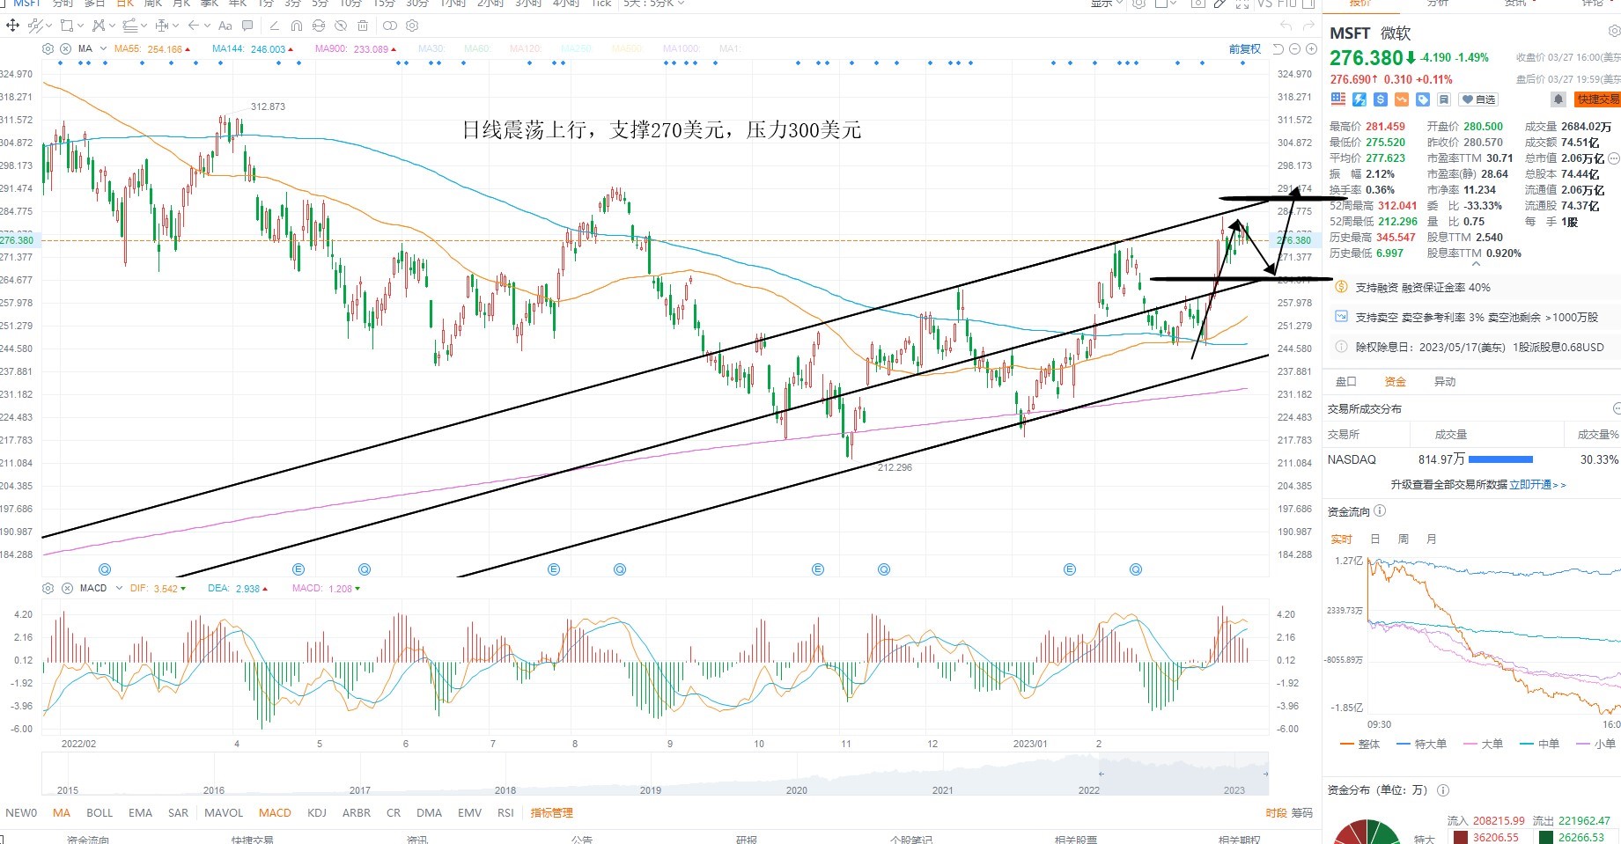Remove the MA indicator with its X icon
This screenshot has width=1621, height=844.
point(67,48)
